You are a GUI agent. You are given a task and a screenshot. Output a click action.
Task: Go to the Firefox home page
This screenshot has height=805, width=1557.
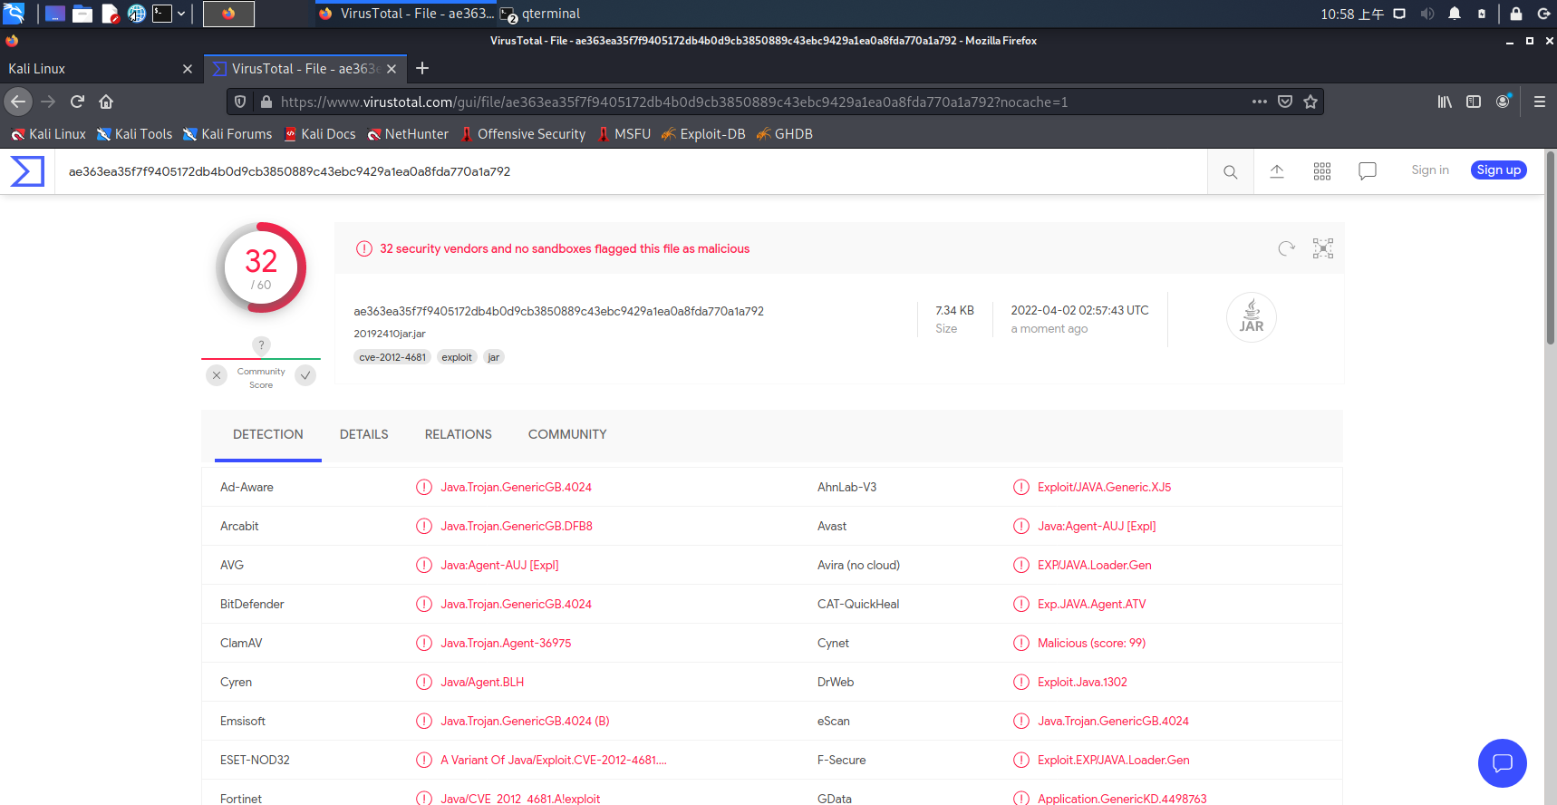point(106,102)
